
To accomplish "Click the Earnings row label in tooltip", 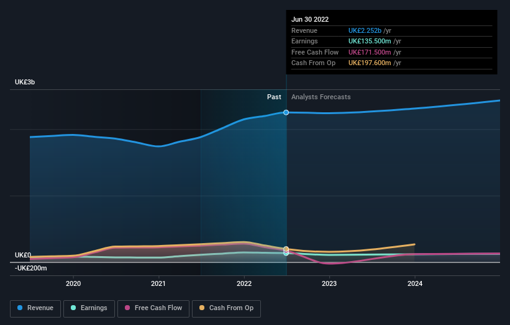I will tap(304, 41).
